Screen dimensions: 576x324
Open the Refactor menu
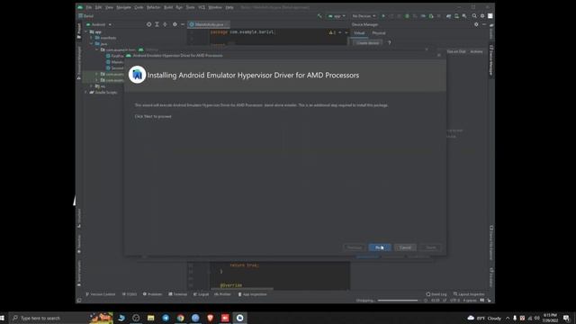pos(153,7)
